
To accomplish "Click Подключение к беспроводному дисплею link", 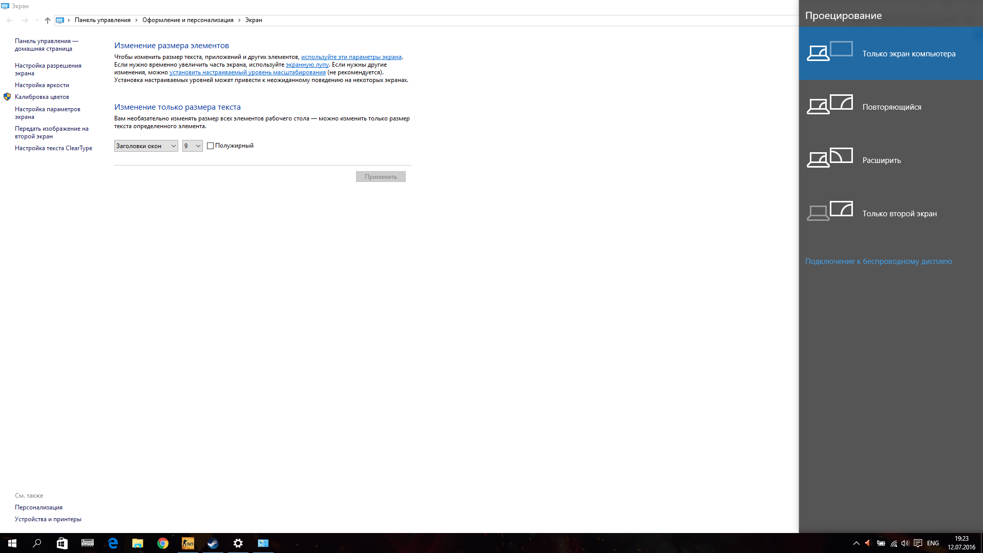I will coord(879,261).
